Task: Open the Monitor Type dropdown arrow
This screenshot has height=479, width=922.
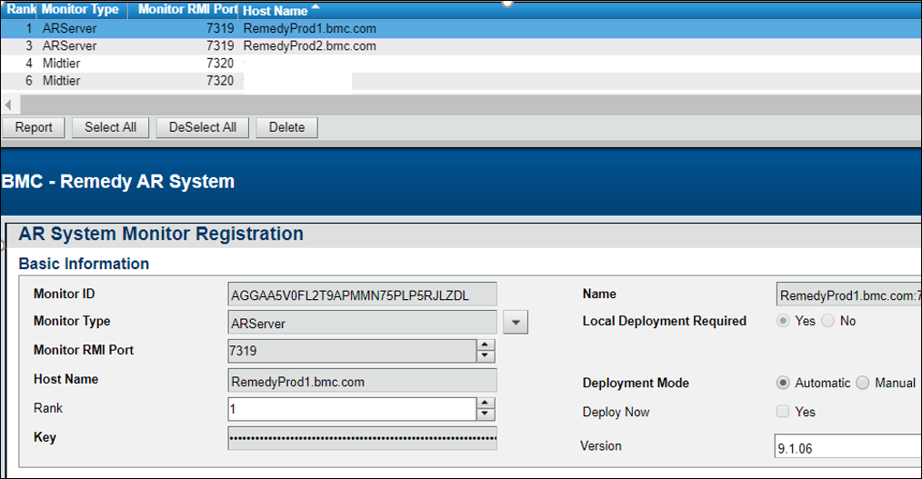Action: [516, 322]
